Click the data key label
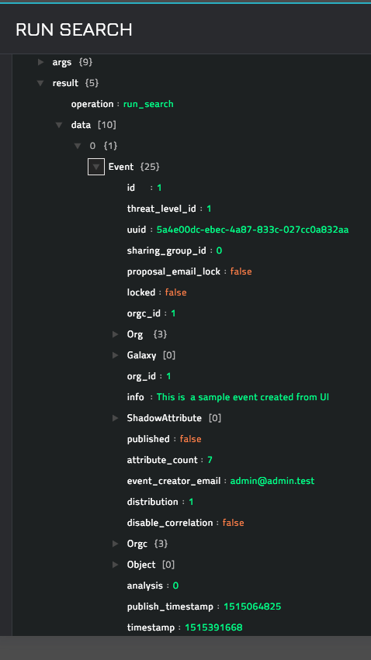Image resolution: width=371 pixels, height=660 pixels. point(81,125)
